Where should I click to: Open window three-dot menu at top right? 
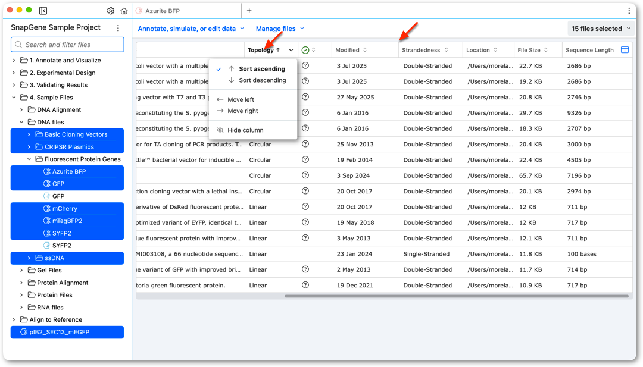pyautogui.click(x=629, y=11)
